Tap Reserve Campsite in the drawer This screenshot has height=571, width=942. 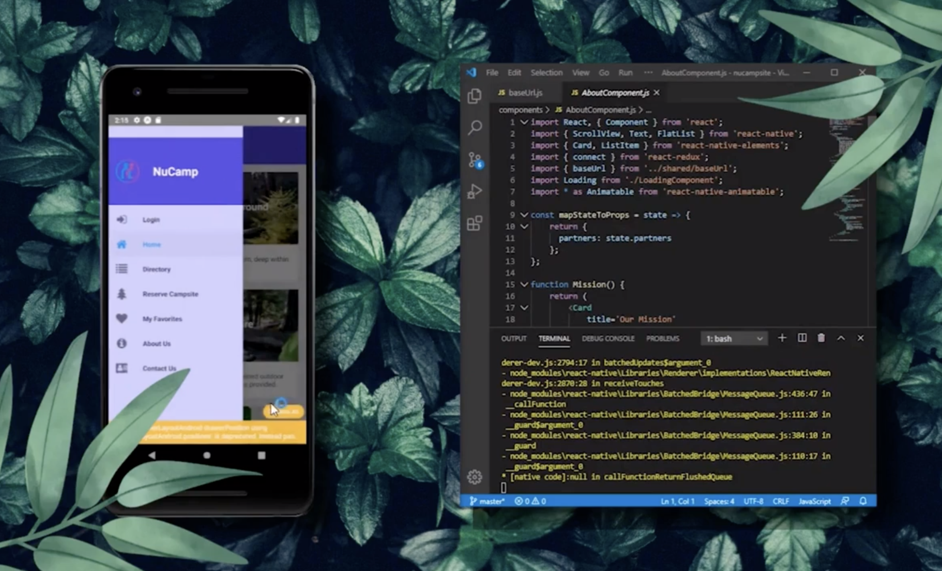(175, 294)
